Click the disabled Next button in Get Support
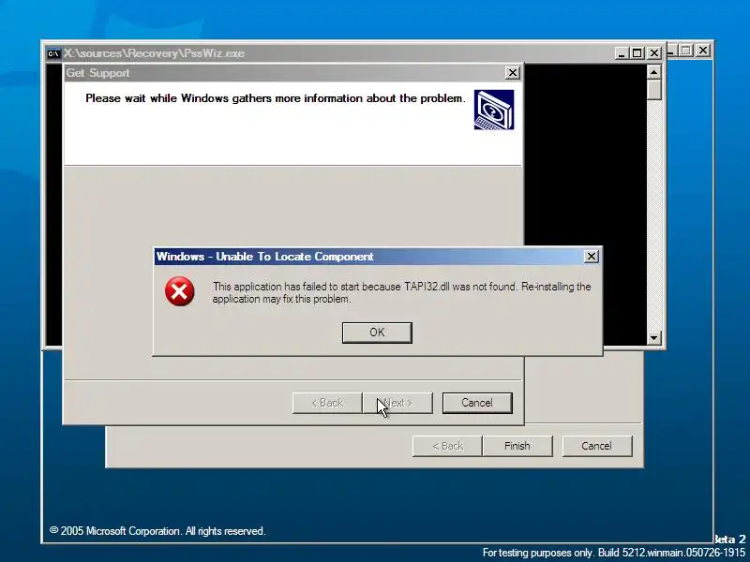 click(397, 403)
